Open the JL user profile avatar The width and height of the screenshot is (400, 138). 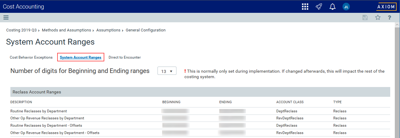[346, 7]
